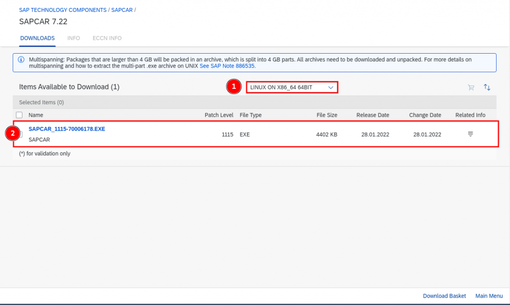This screenshot has width=510, height=305.
Task: Select the ECCN INFO tab
Action: pyautogui.click(x=107, y=38)
